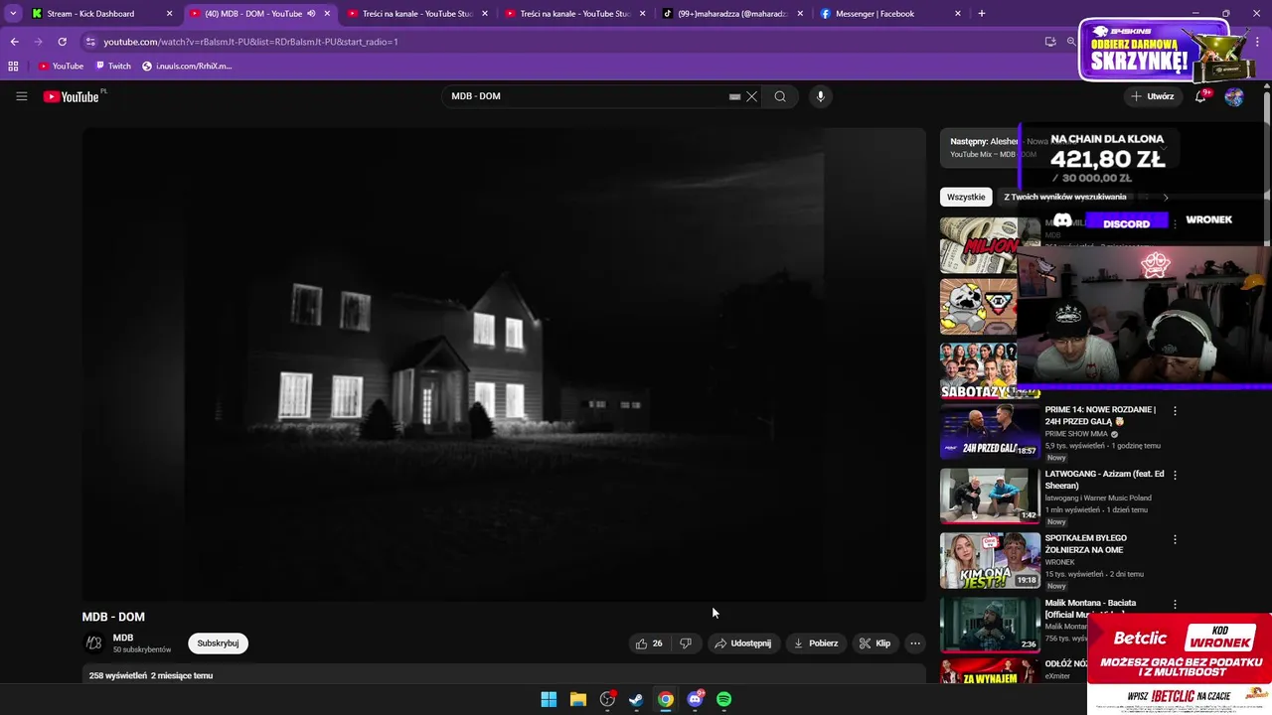Open File Explorer from taskbar

577,699
